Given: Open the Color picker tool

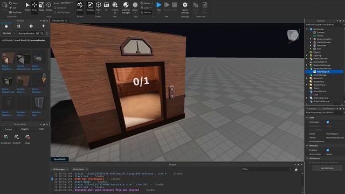Looking at the screenshot, I should pos(135,7).
